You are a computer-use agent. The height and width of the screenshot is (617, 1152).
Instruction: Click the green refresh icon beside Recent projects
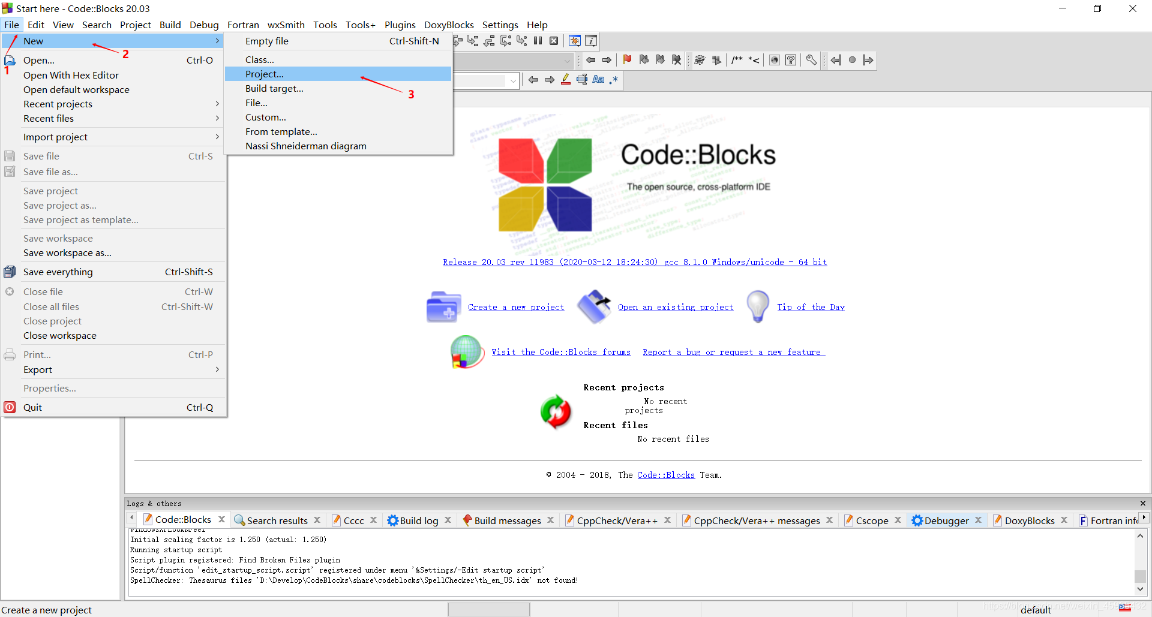tap(556, 412)
